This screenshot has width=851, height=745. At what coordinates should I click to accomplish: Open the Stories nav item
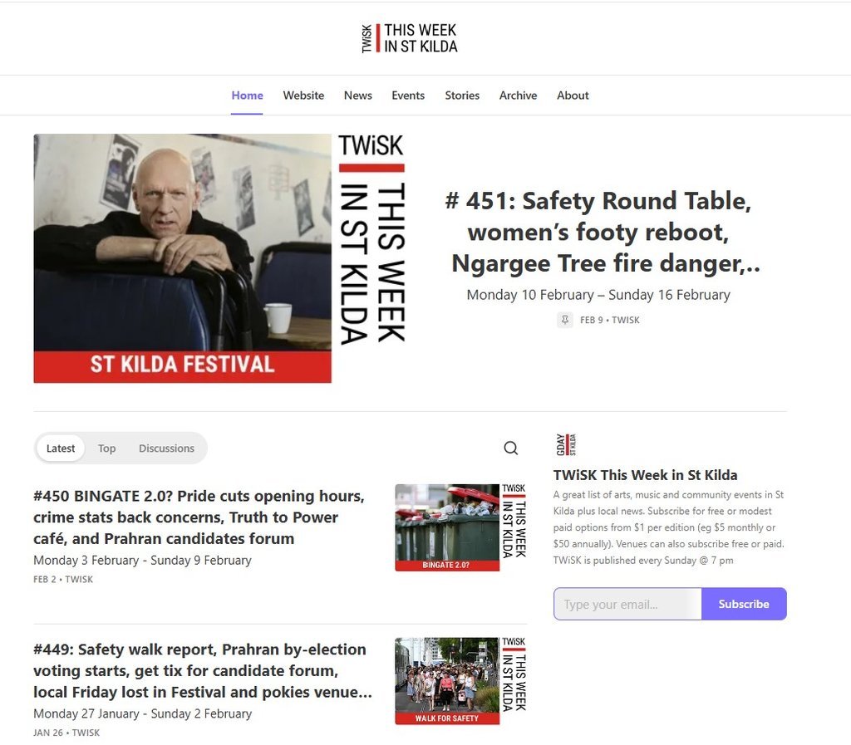(x=462, y=96)
